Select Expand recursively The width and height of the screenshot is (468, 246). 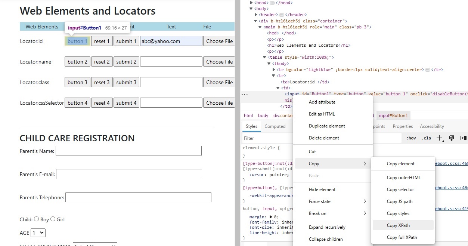(x=333, y=227)
